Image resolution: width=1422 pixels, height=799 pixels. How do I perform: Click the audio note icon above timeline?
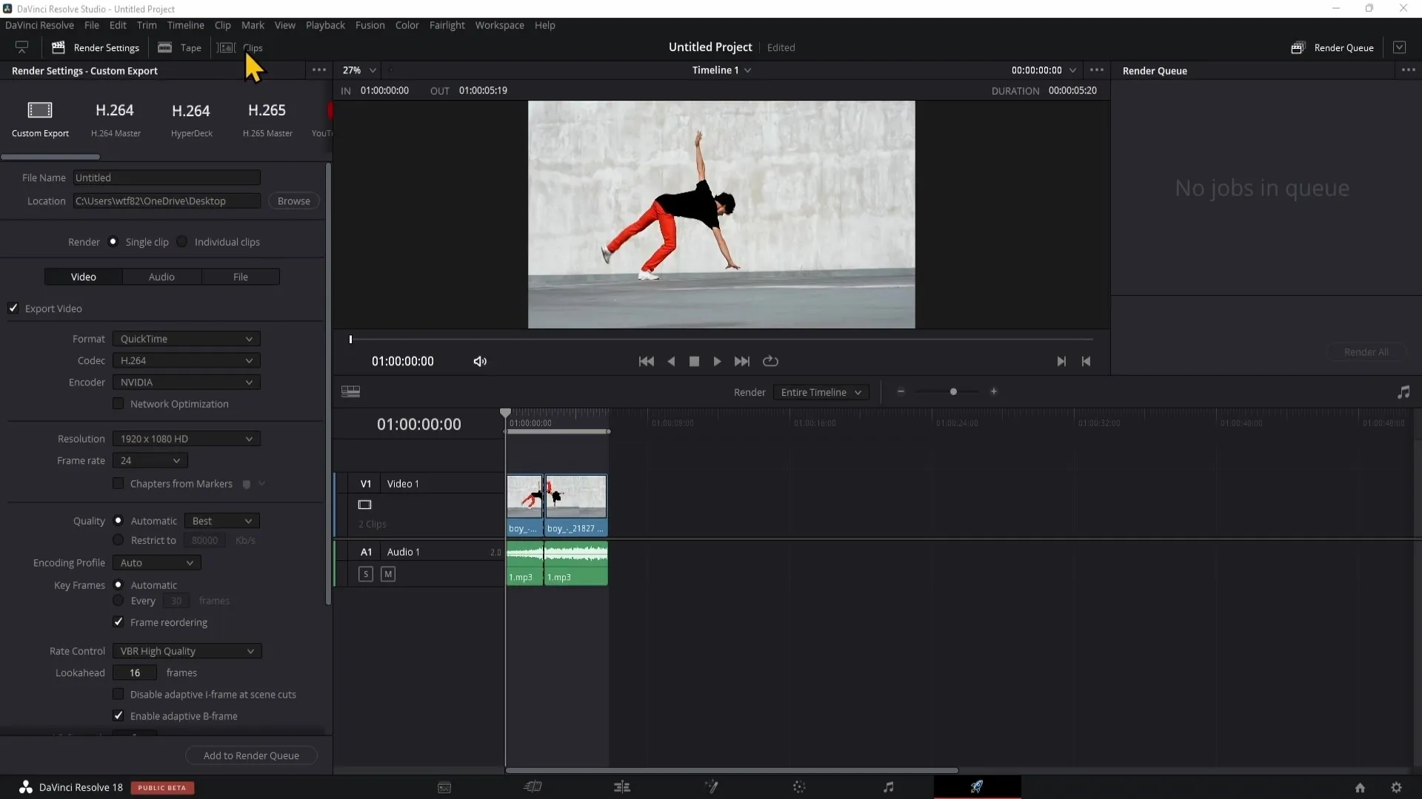1403,392
